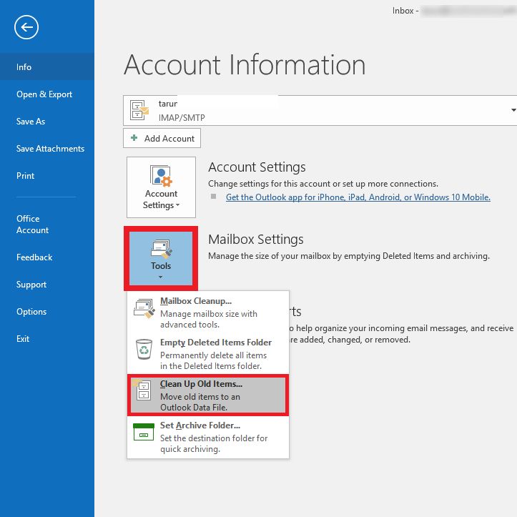
Task: Click the Mailbox Settings heading text
Action: coord(256,240)
